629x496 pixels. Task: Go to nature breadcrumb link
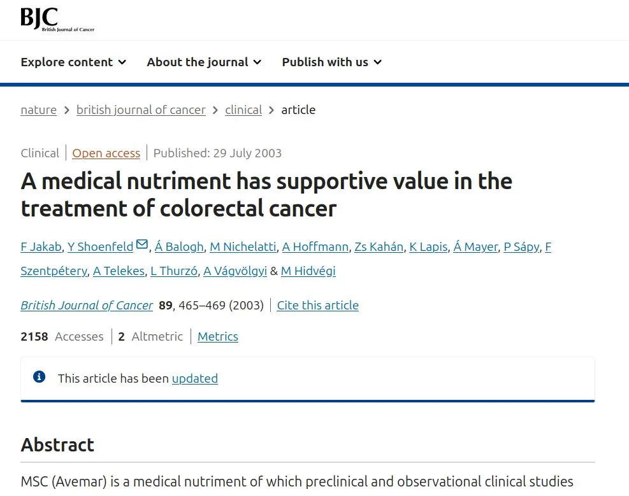(38, 110)
